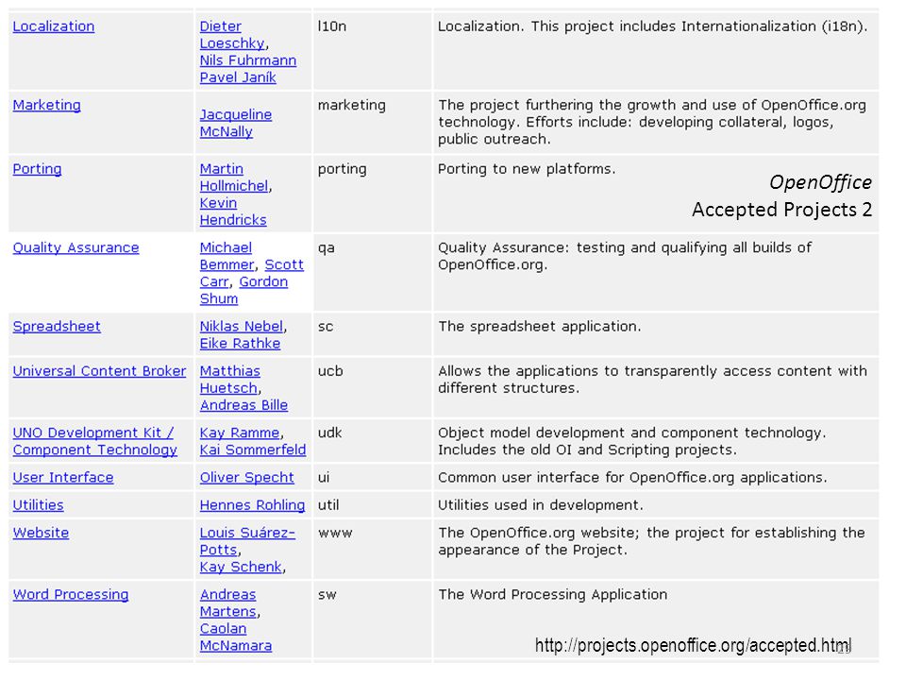The height and width of the screenshot is (680, 906).
Task: Click the Caolan McNamara lead link
Action: pos(236,637)
